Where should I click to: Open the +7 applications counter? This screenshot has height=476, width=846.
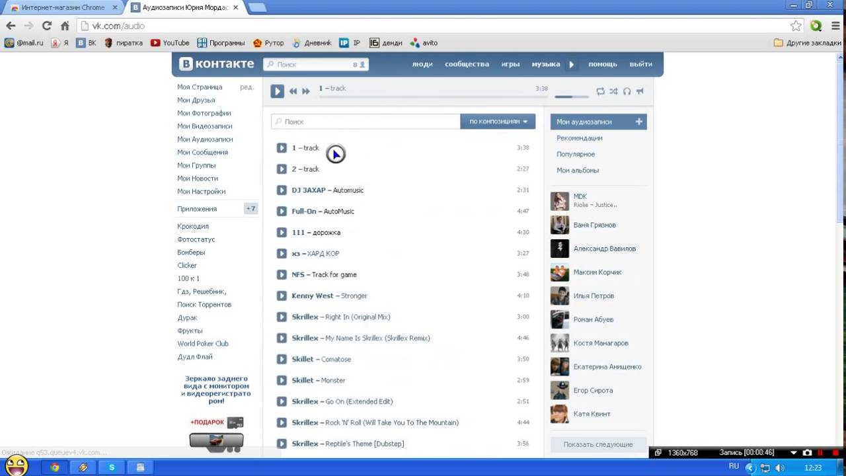click(250, 209)
